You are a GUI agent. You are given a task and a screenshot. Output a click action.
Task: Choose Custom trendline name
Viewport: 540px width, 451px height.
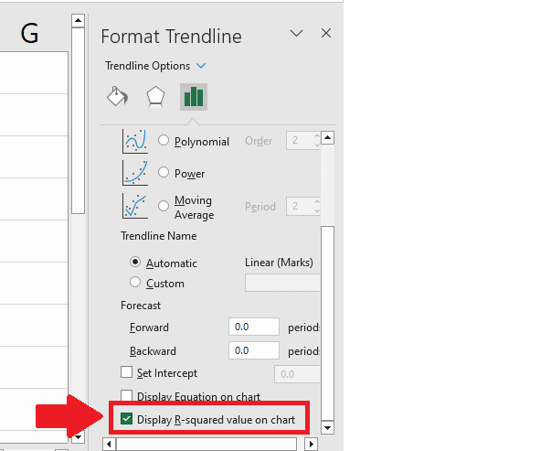pyautogui.click(x=135, y=282)
